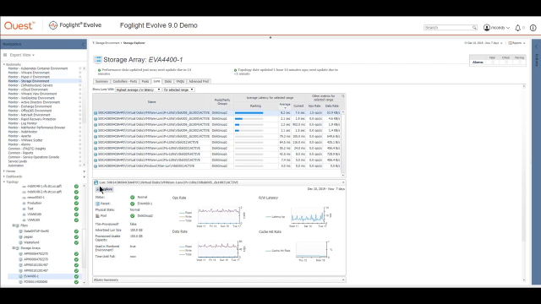
Task: Open Parent EVA4400-1 link in details
Action: [145, 204]
